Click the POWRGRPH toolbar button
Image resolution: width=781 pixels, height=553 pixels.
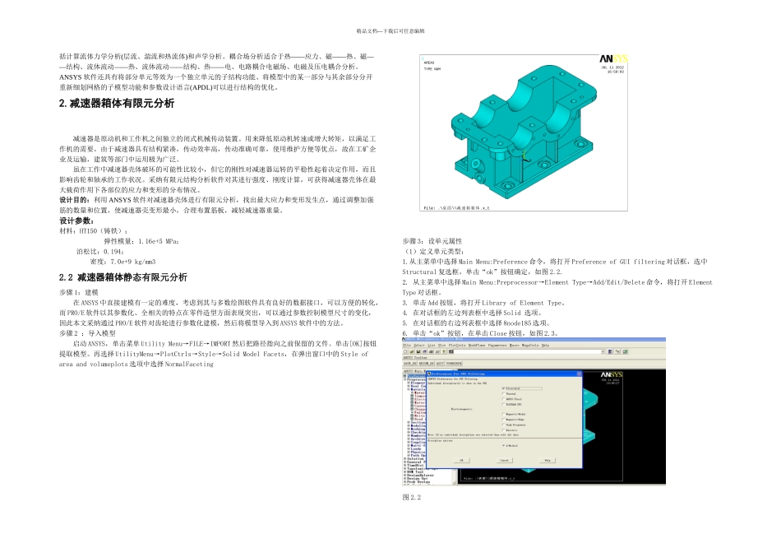click(x=454, y=364)
